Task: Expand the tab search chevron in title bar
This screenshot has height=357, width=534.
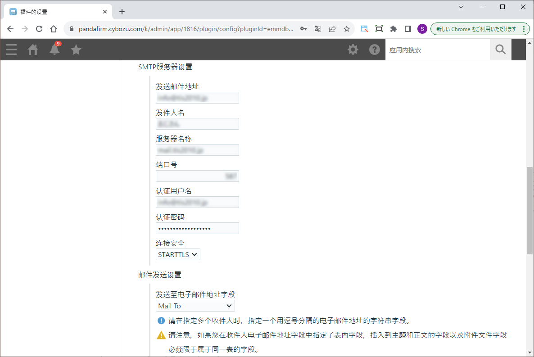Action: (x=461, y=7)
